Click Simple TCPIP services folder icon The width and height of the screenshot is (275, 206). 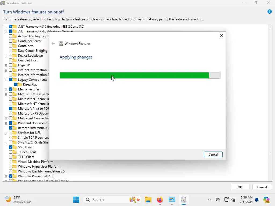click(x=15, y=138)
